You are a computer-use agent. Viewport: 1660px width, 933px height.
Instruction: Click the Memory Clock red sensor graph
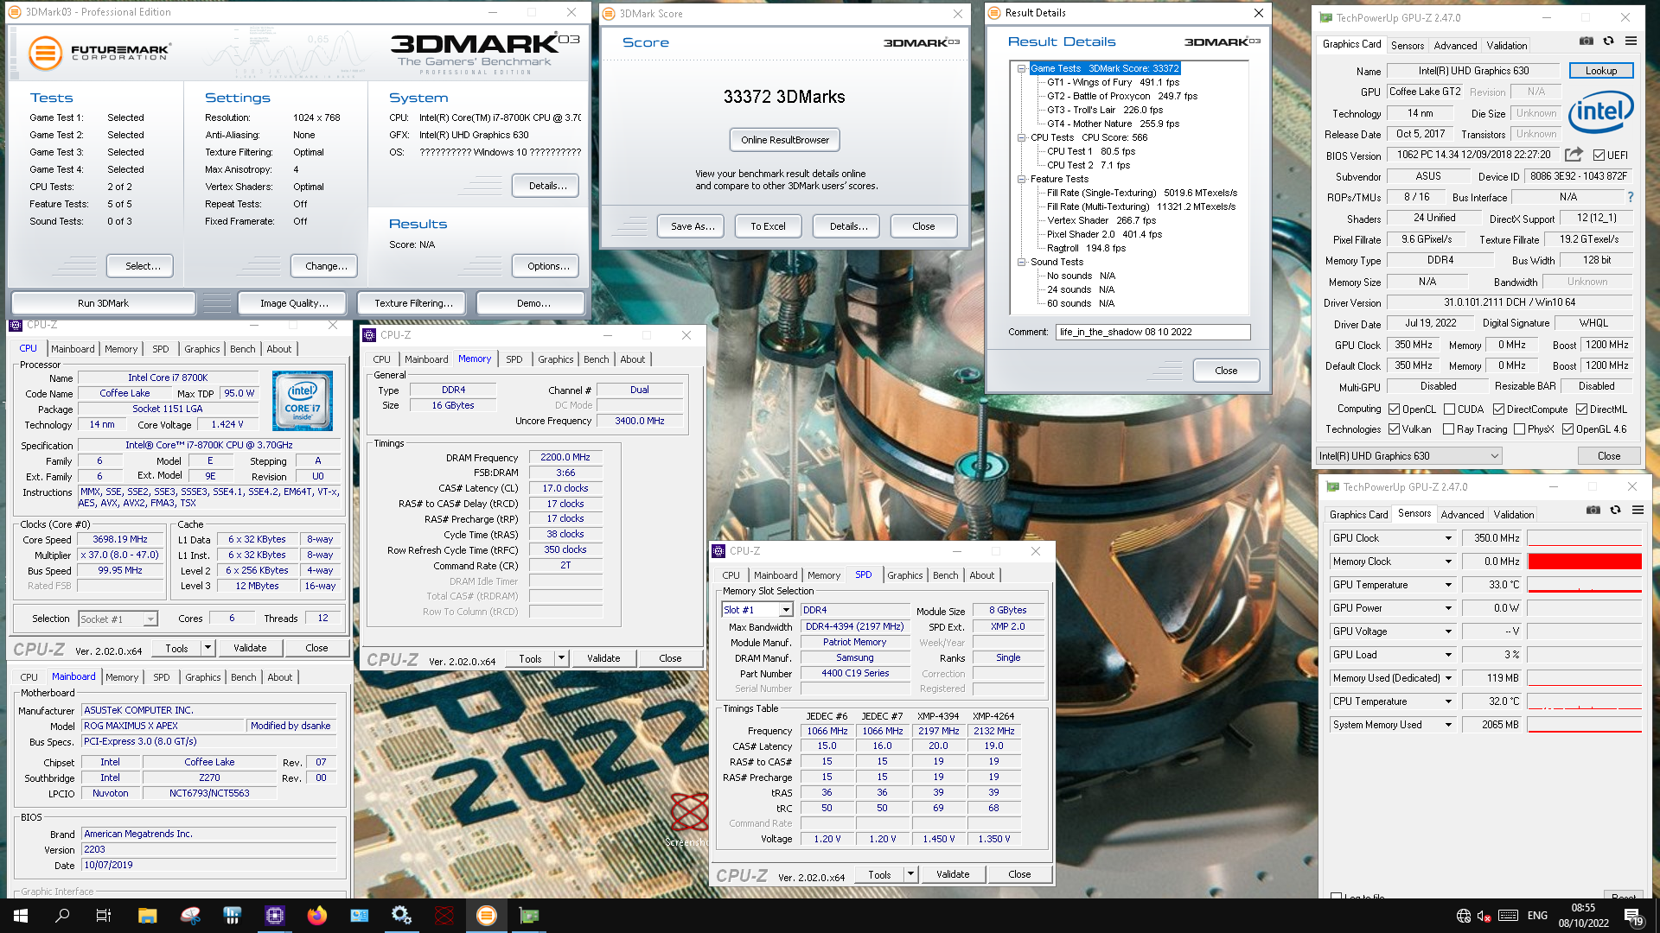tap(1584, 562)
